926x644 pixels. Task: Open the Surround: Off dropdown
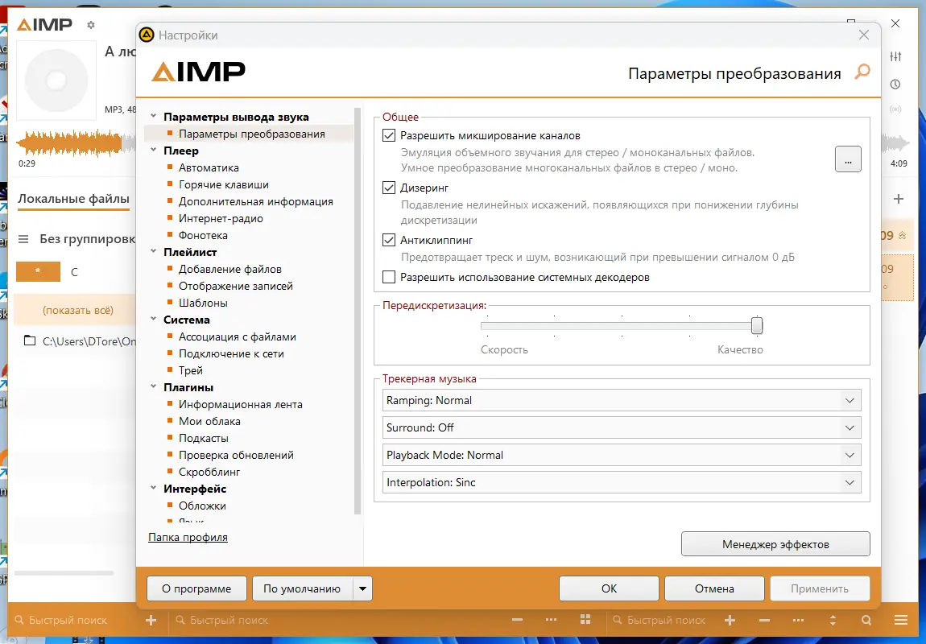(622, 427)
